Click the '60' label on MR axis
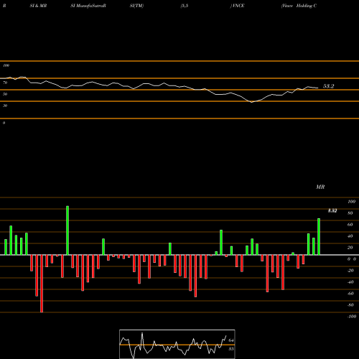The image size is (359, 359). tap(350, 225)
